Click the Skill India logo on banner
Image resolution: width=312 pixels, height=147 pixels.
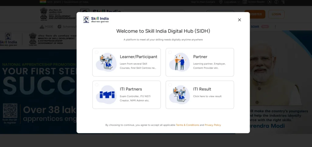click(x=8, y=40)
